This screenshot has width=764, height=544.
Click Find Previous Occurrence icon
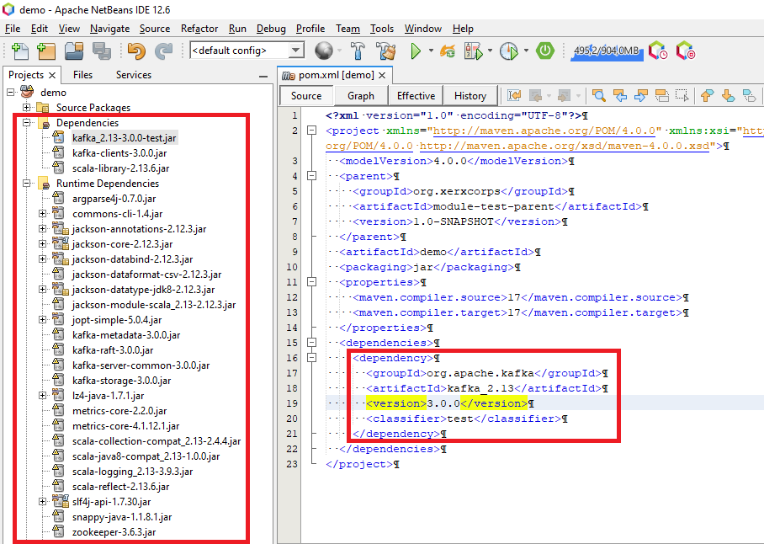(x=620, y=95)
